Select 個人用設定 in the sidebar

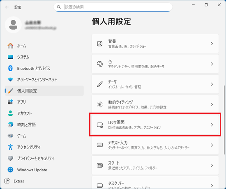click(x=44, y=91)
